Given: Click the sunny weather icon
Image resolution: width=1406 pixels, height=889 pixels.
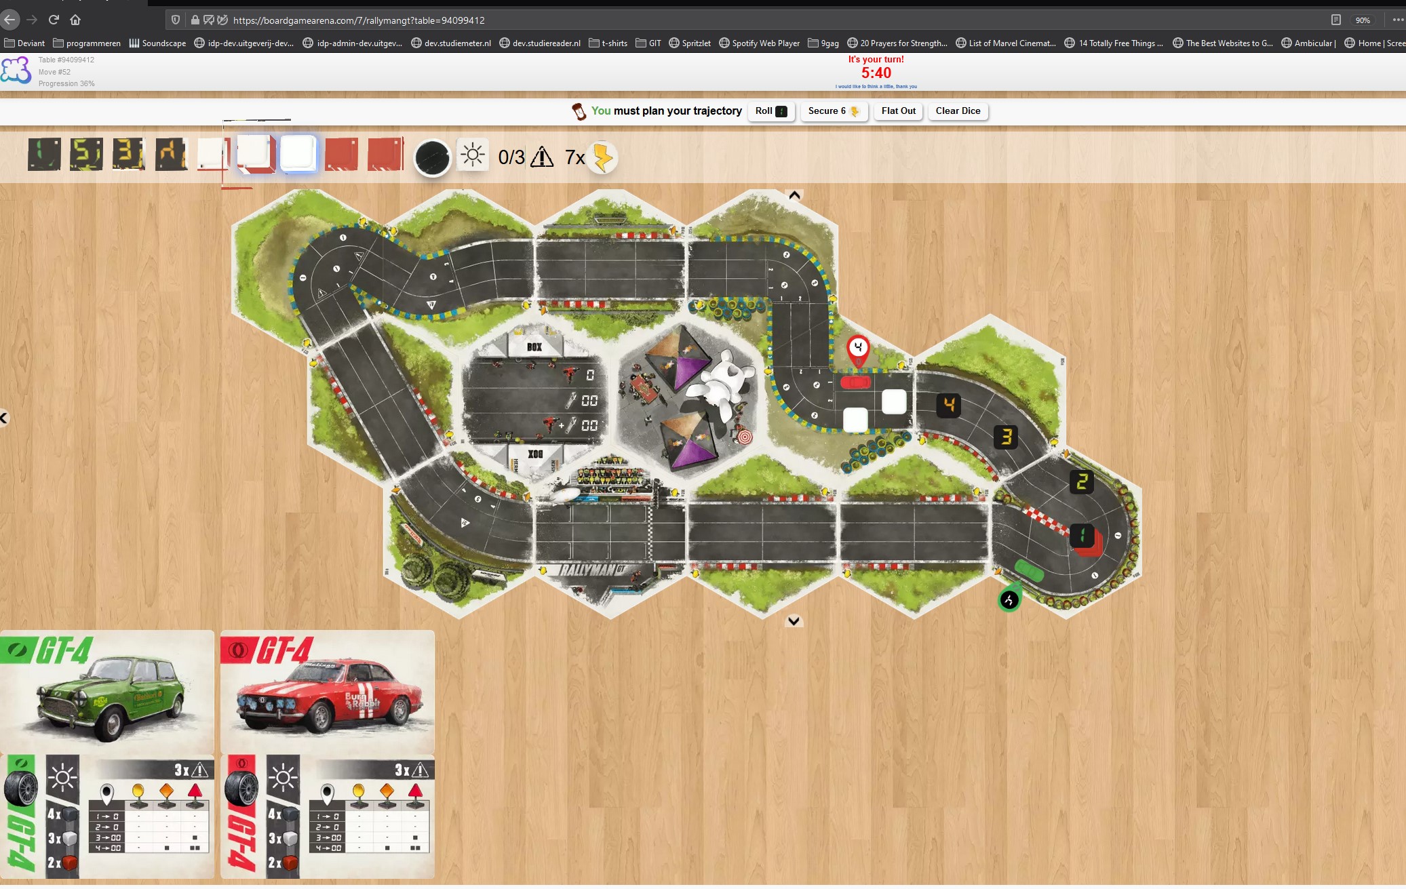Looking at the screenshot, I should tap(473, 155).
